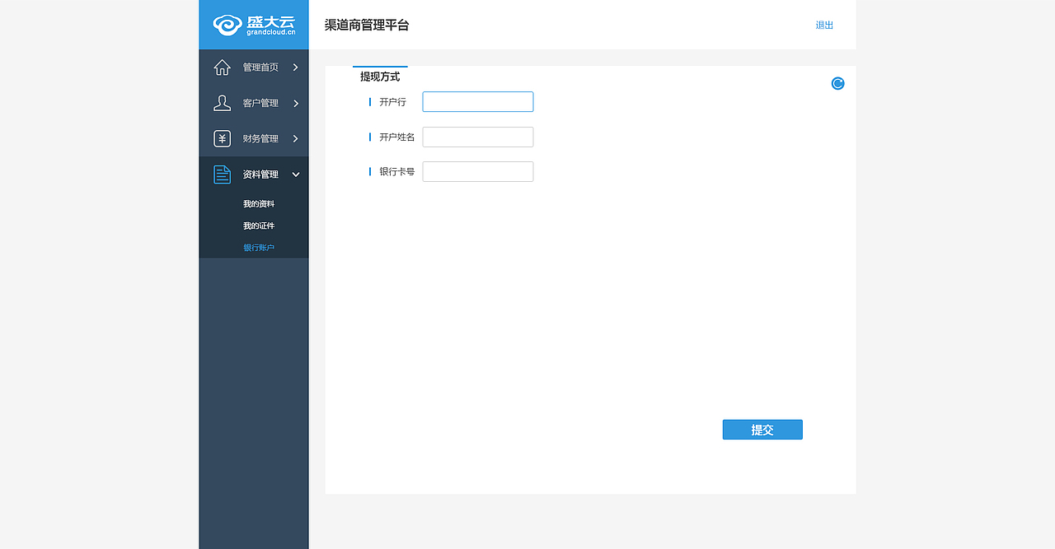Focus the 开户行 input field
The width and height of the screenshot is (1055, 549).
(x=478, y=102)
